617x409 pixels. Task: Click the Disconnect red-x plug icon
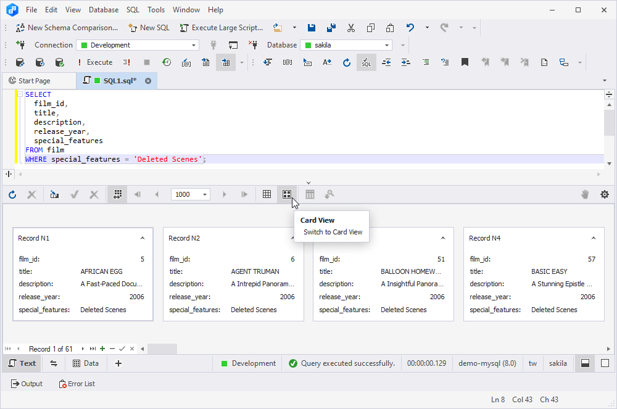253,45
